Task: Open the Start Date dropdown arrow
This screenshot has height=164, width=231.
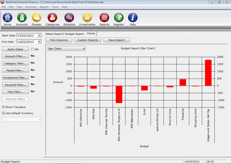Action: [39, 35]
